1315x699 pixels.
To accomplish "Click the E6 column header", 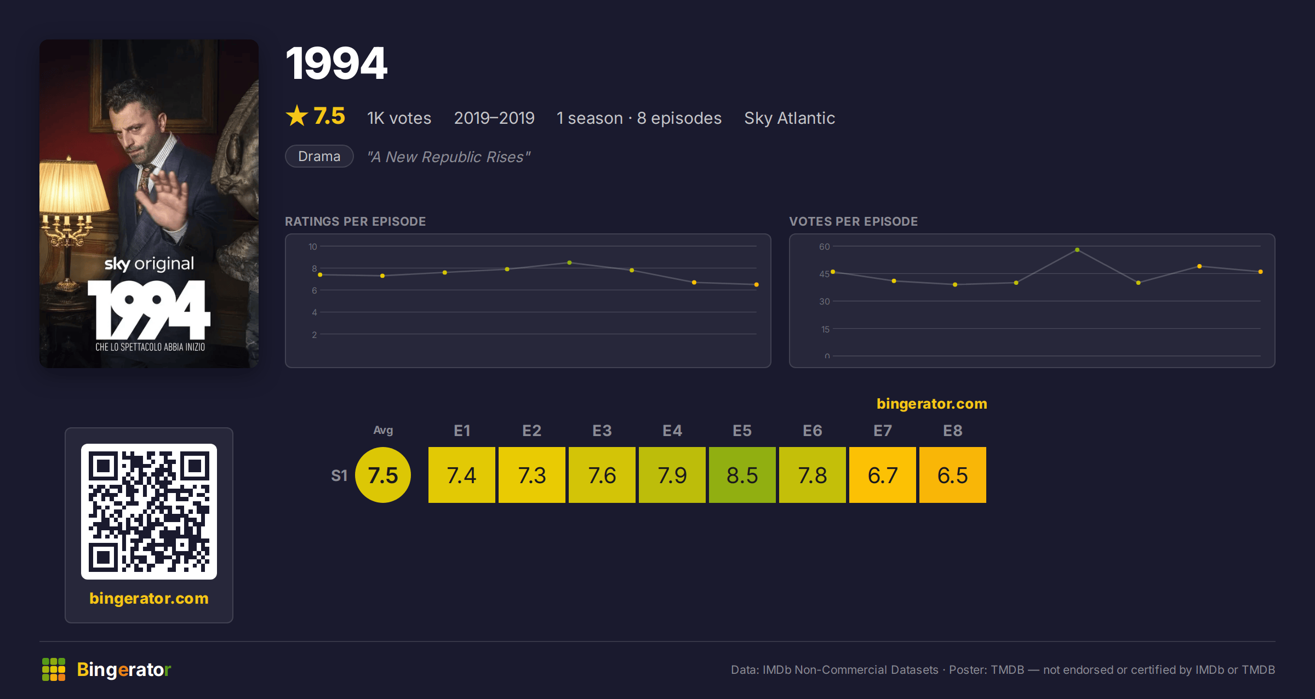I will tap(813, 431).
